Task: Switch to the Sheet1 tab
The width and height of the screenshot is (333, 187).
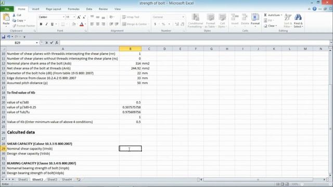Action: point(23,180)
